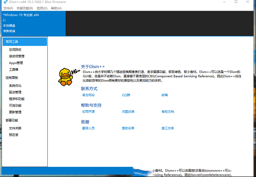Minimize the Dism++ window
256x177 pixels.
[x=224, y=2]
